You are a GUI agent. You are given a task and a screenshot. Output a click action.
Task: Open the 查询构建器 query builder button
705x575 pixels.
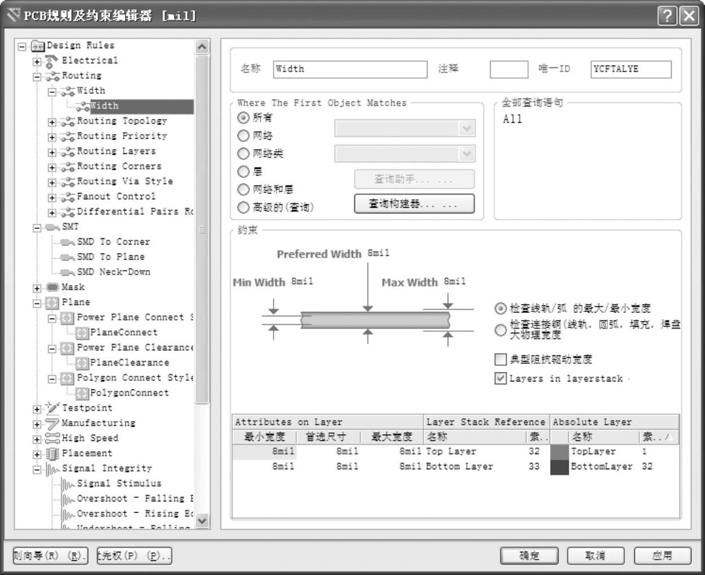[x=414, y=204]
